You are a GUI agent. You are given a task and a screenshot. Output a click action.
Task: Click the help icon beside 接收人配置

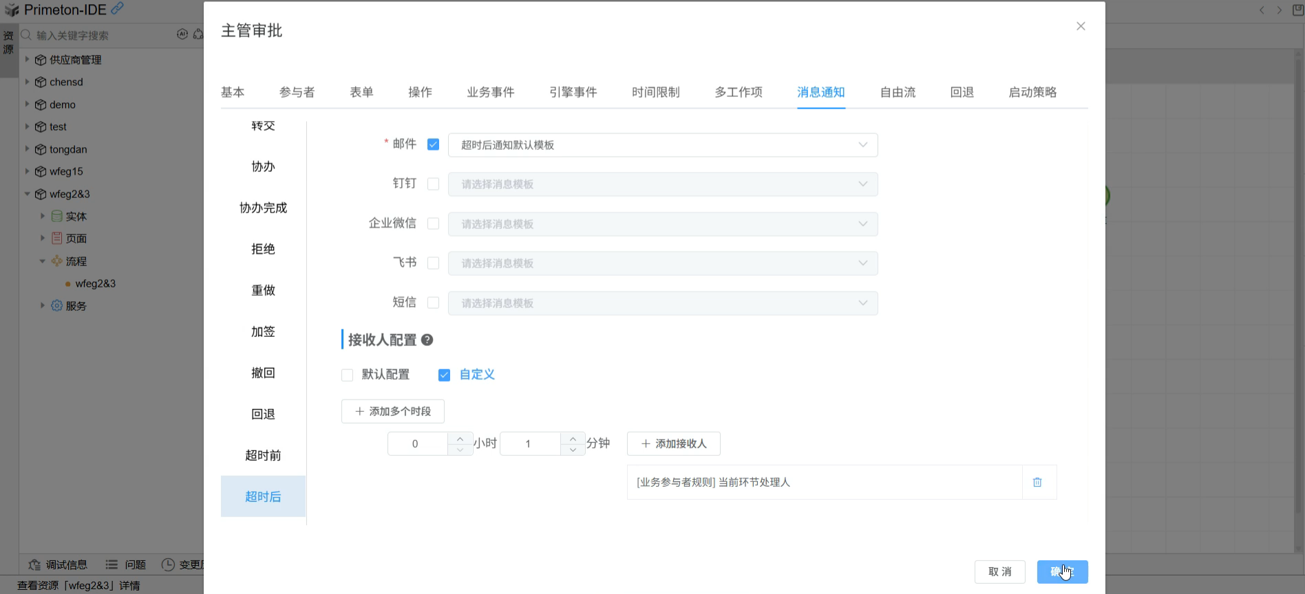point(427,340)
